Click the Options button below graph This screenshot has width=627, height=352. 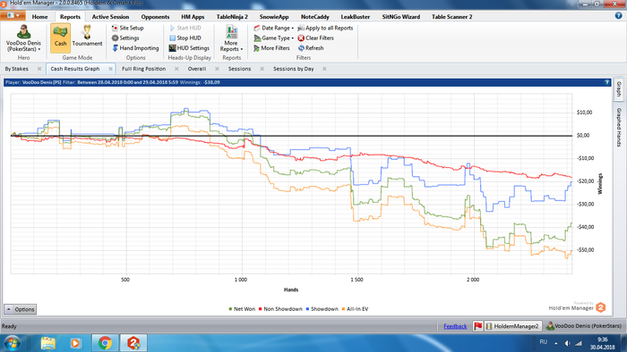coord(20,309)
